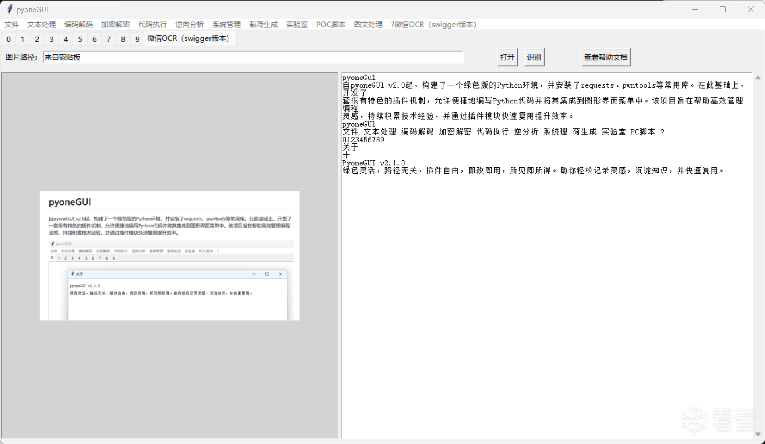Click scrollbar down arrow of OCR results

point(758,434)
